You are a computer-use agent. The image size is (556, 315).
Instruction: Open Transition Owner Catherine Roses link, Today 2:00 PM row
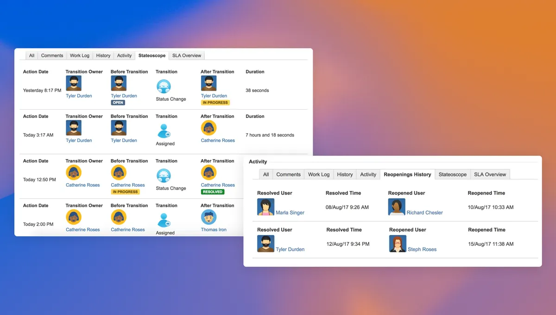(83, 229)
